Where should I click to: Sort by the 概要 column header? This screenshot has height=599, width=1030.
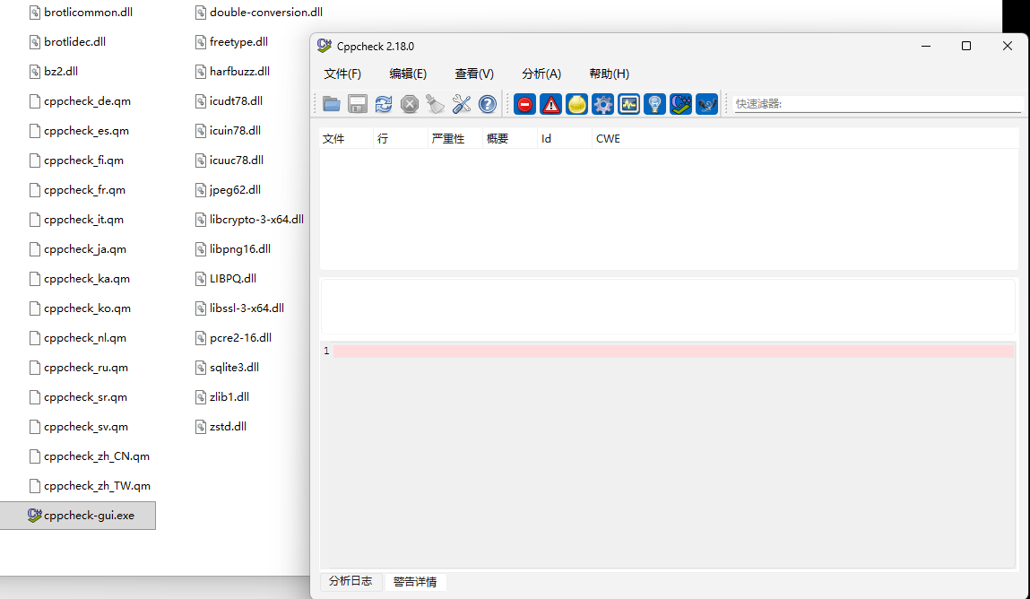[510, 139]
